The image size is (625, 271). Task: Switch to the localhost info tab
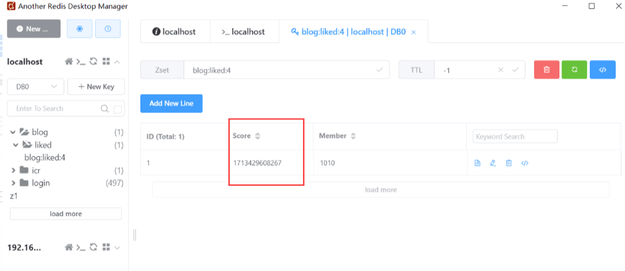click(x=175, y=32)
